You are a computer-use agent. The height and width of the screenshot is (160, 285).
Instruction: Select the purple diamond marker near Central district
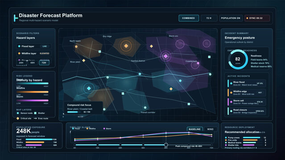pos(165,56)
